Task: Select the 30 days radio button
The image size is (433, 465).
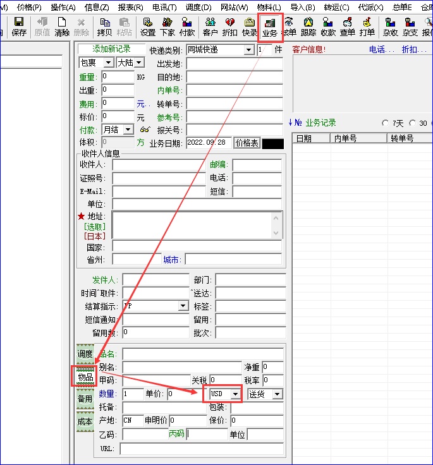Action: (x=412, y=123)
